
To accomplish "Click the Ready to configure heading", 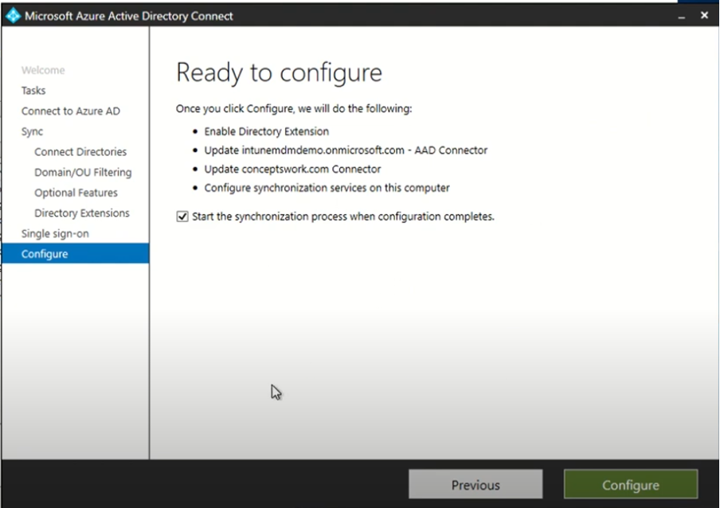I will (278, 72).
